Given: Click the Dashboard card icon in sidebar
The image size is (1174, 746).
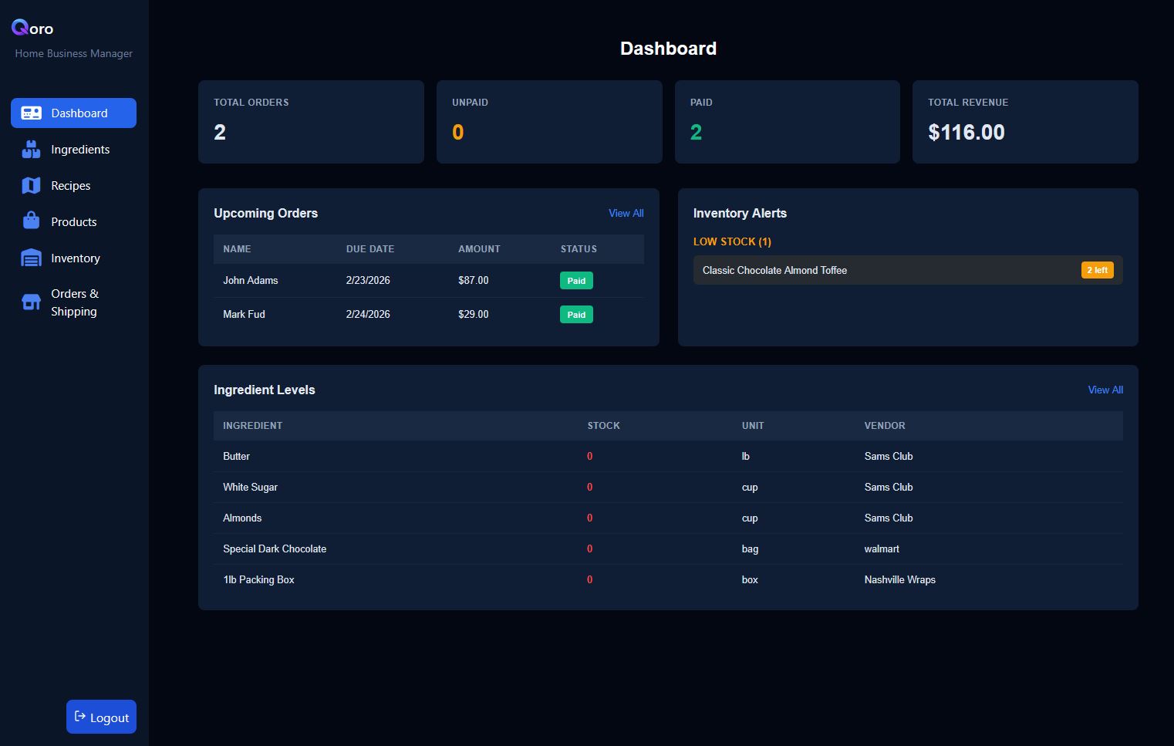Looking at the screenshot, I should (x=31, y=113).
